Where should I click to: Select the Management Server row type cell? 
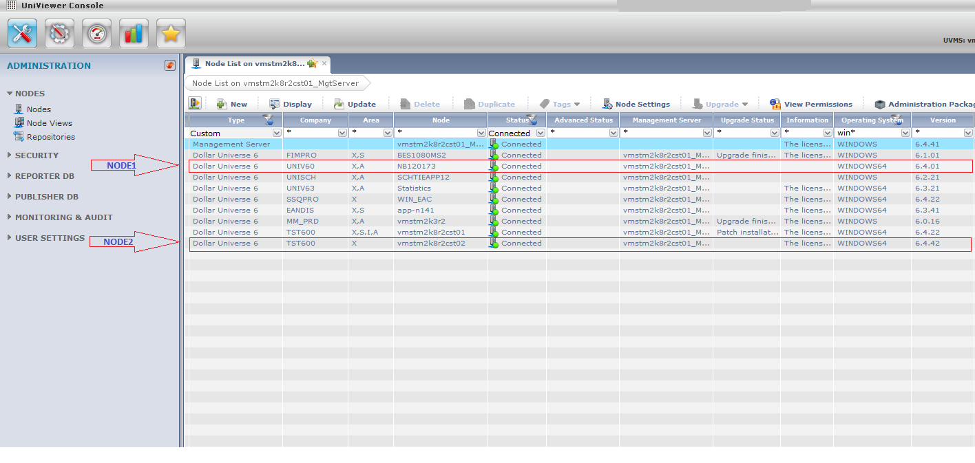click(235, 144)
